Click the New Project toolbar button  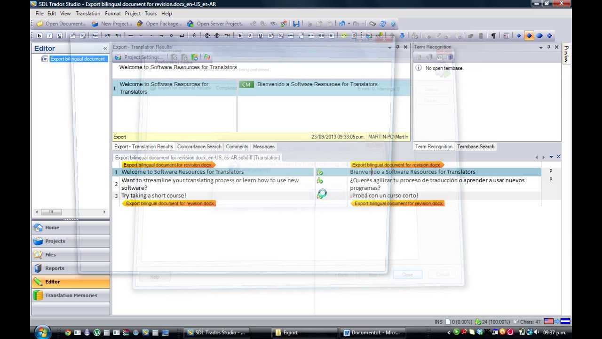click(x=111, y=24)
